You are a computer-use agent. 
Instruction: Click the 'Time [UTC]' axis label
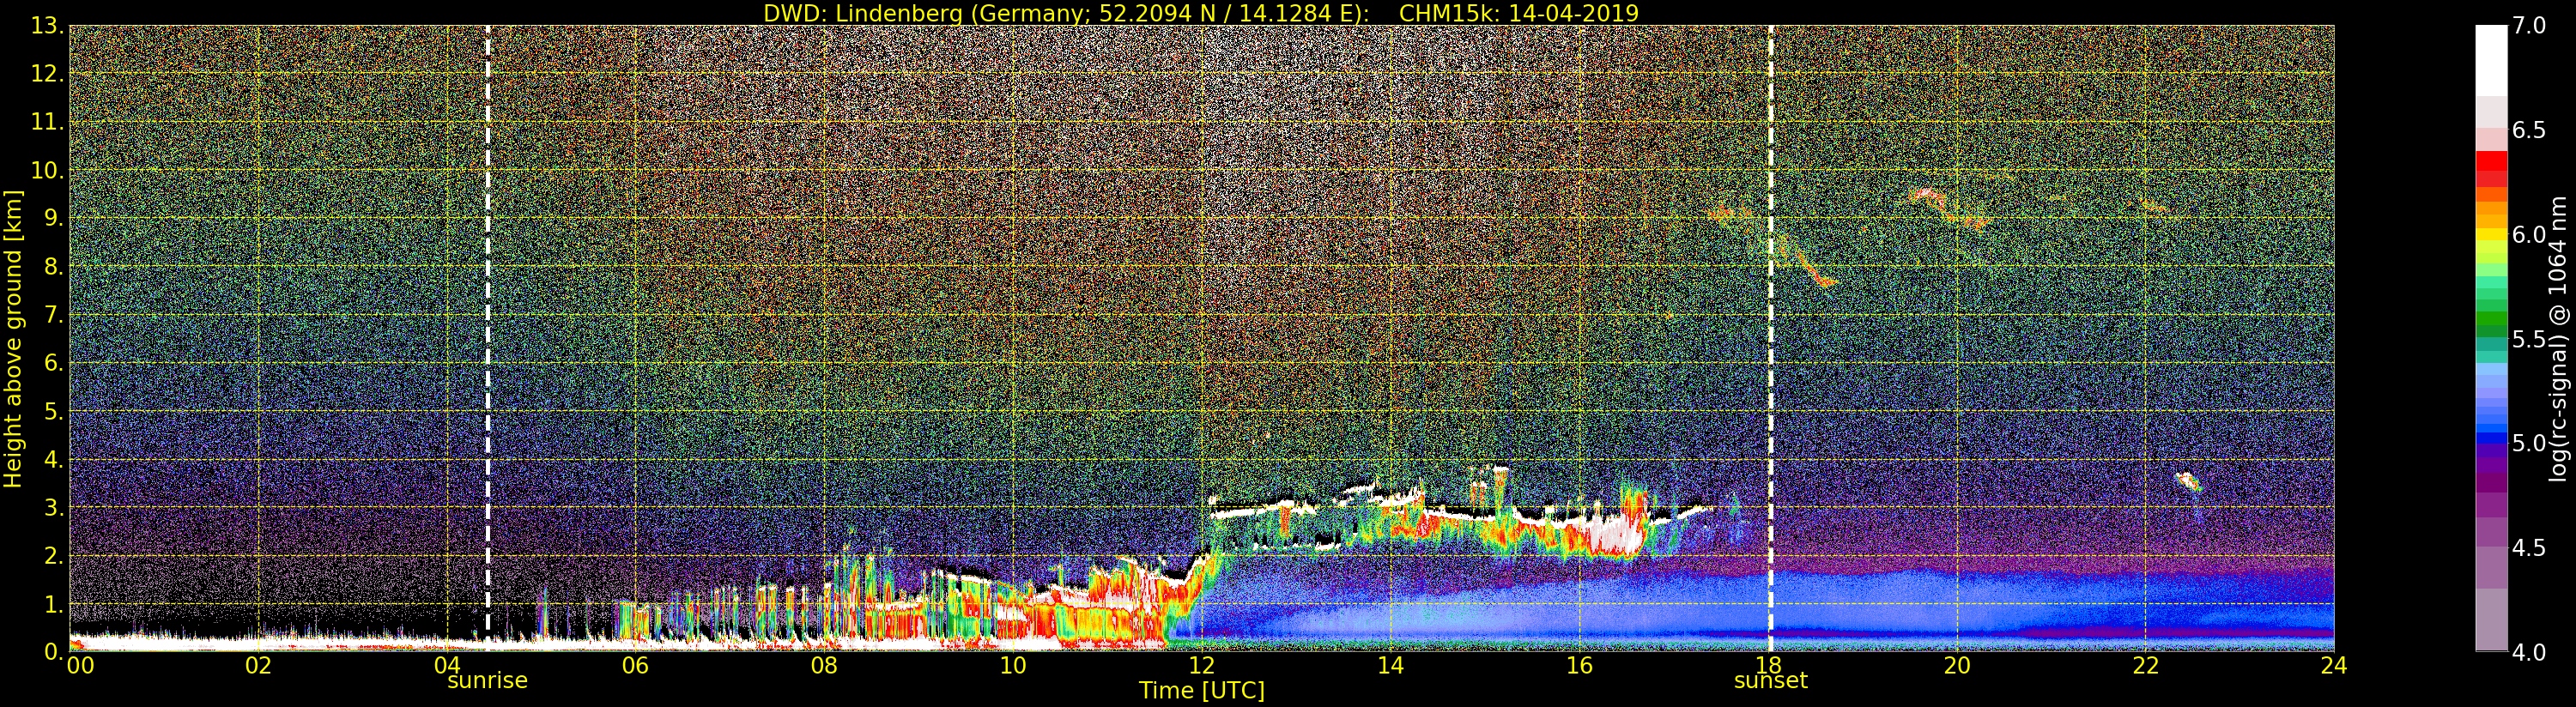1202,690
